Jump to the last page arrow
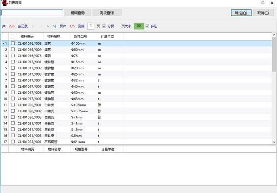The image size is (277, 193). [x=55, y=26]
